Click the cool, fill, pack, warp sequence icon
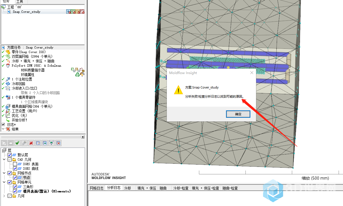 [x=8, y=61]
